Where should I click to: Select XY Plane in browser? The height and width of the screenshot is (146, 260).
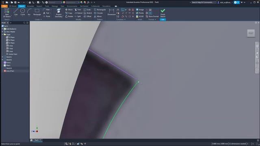point(10,43)
